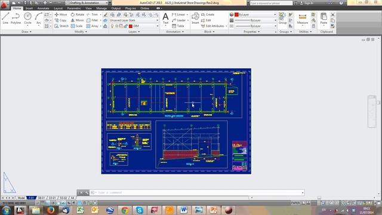Switch to the Annotate ribbon tab
The width and height of the screenshot is (382, 215).
[x=43, y=8]
